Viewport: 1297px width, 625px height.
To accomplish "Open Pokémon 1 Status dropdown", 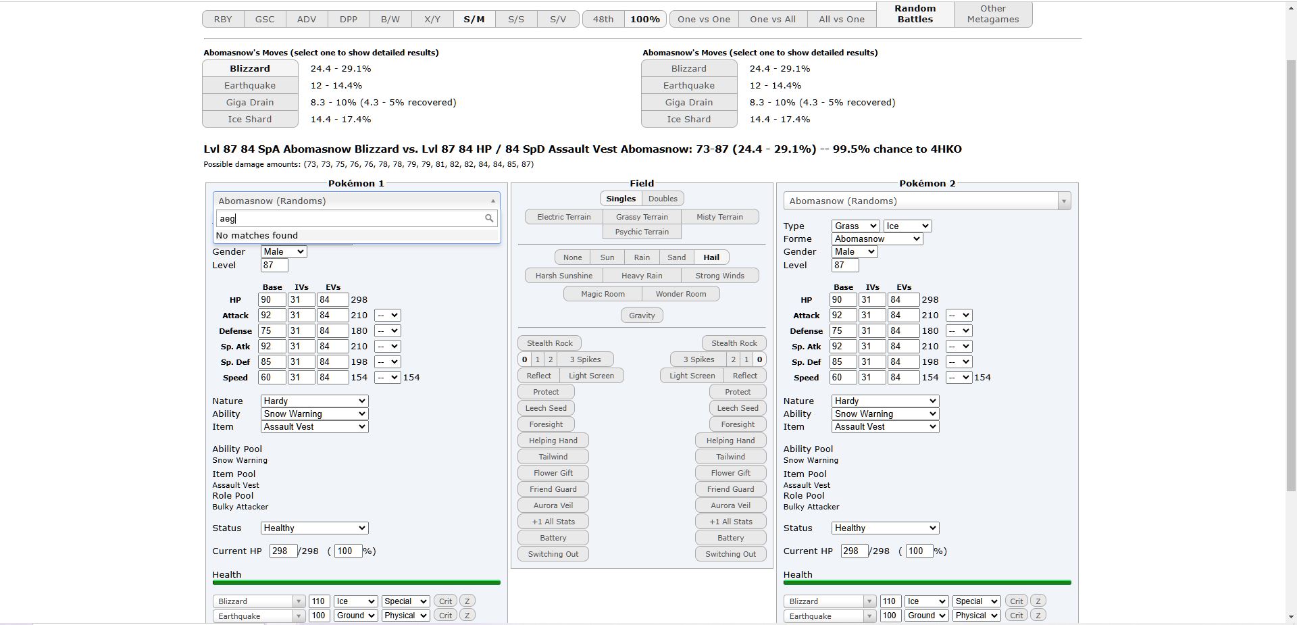I will [x=314, y=528].
